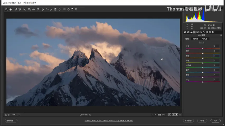Select the Spot Removal tool
The width and height of the screenshot is (225, 126).
pos(43,9)
